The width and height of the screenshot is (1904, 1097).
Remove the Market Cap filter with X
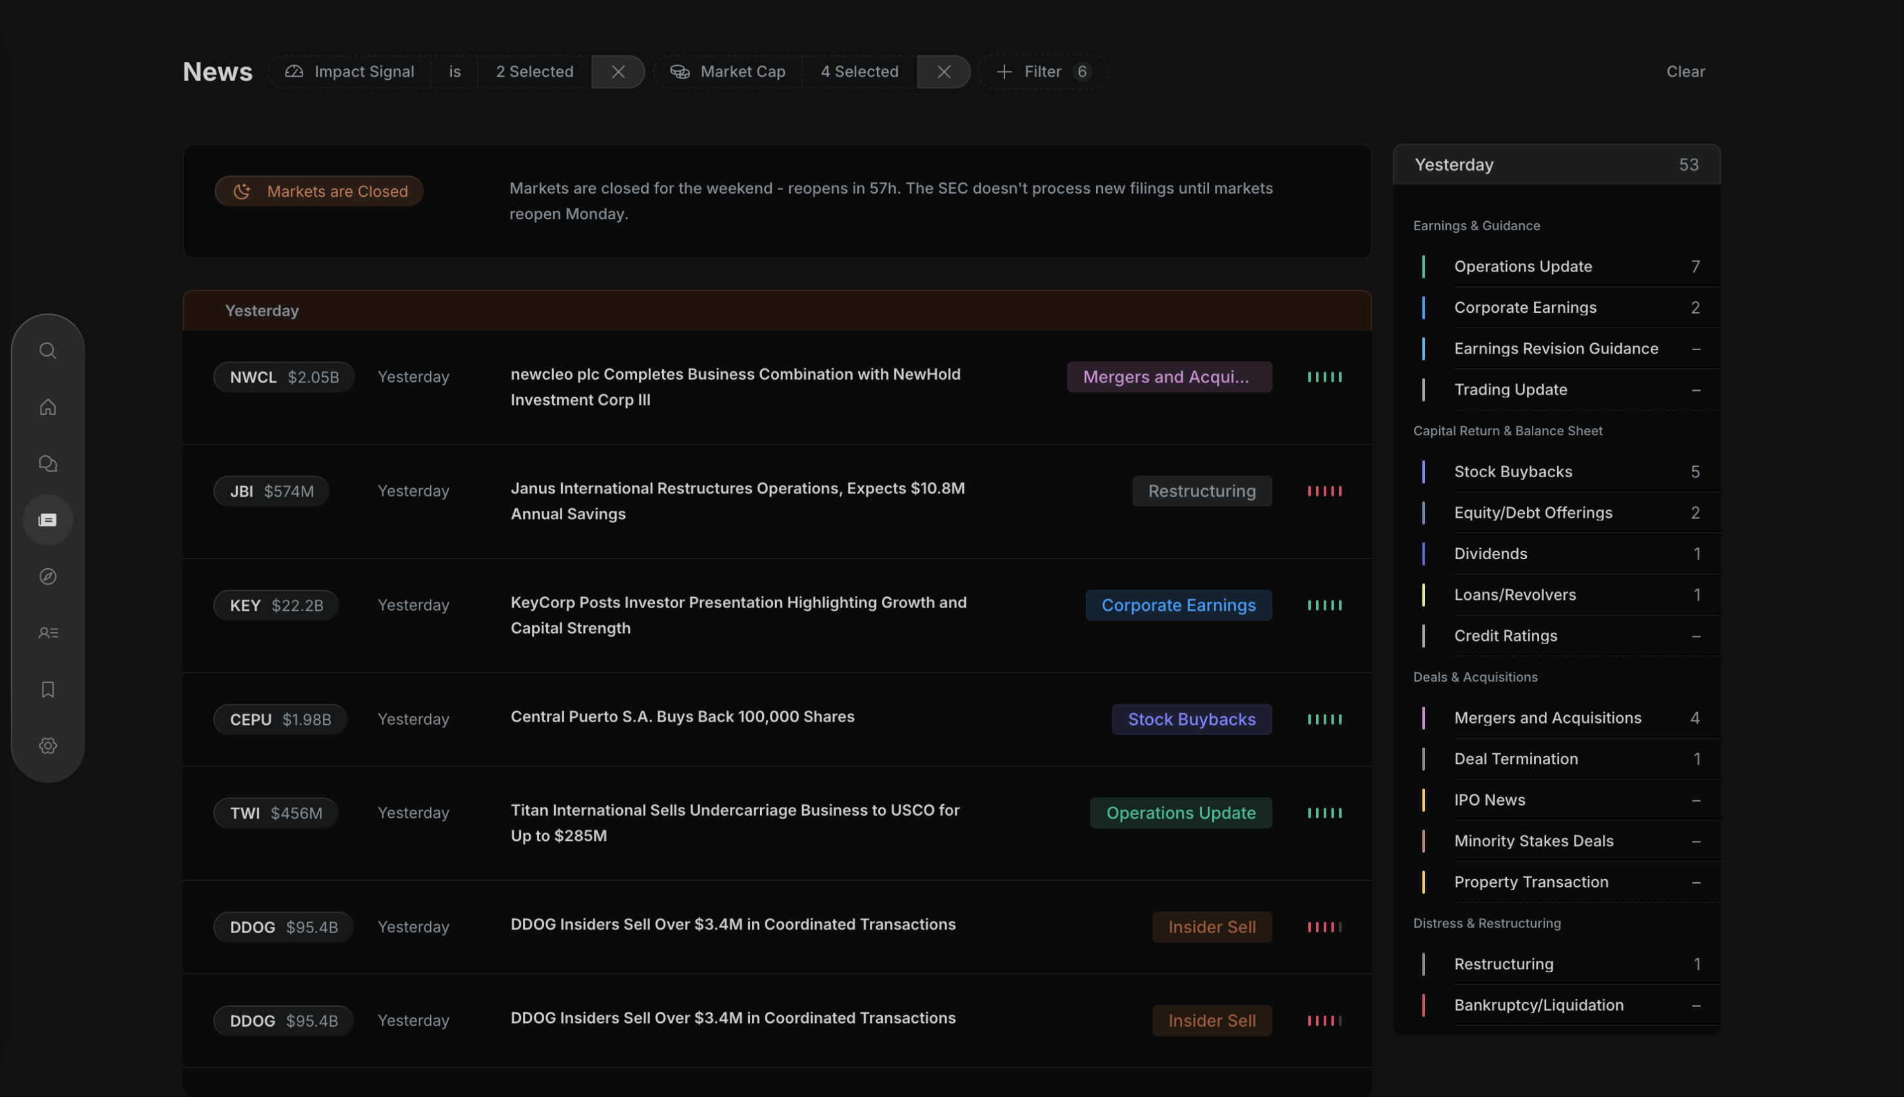pyautogui.click(x=943, y=72)
